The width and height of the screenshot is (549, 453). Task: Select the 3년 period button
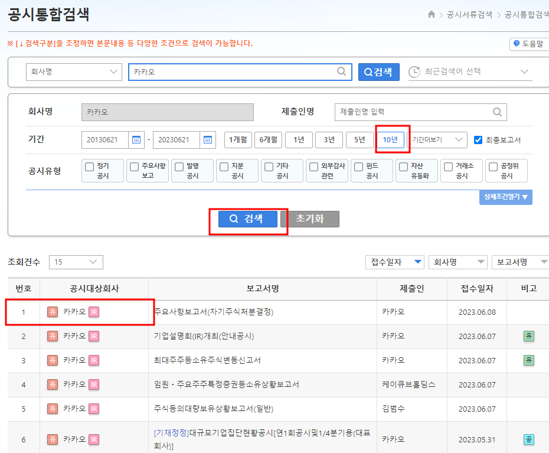[x=329, y=140]
